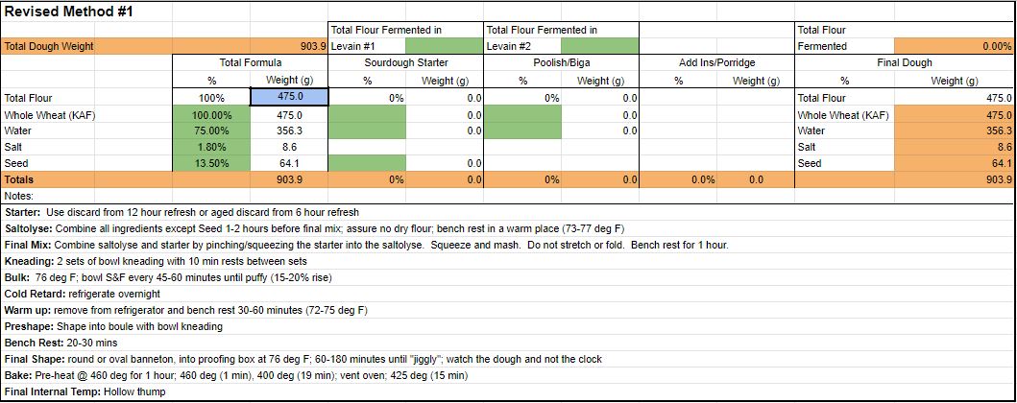The image size is (1017, 403).
Task: Click the green cell beside Levain #1
Action: point(444,46)
